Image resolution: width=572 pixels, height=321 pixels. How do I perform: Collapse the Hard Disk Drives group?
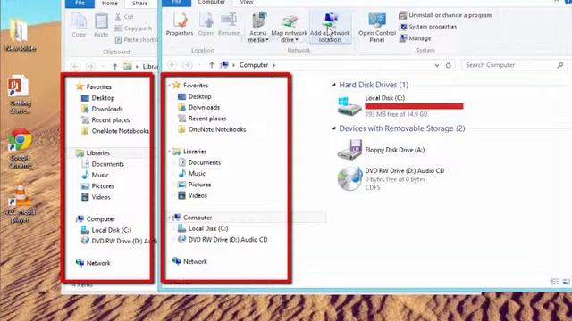click(x=333, y=85)
